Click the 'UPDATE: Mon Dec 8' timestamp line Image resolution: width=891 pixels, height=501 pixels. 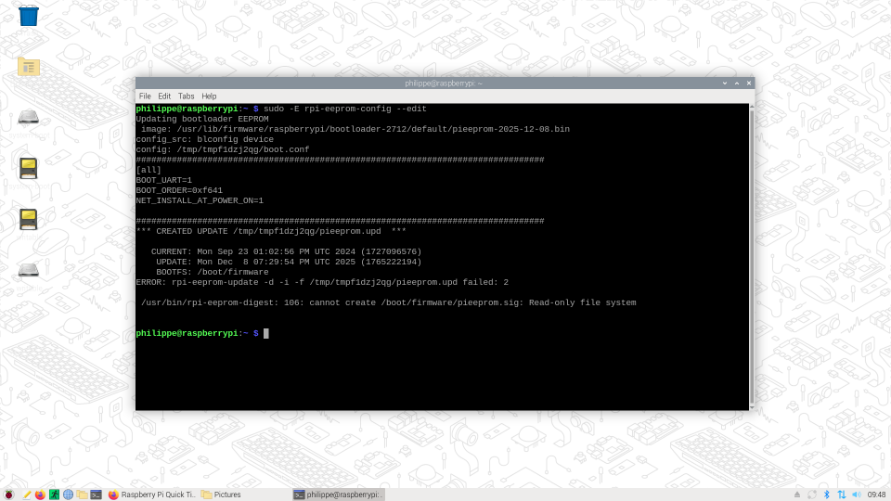coord(289,262)
